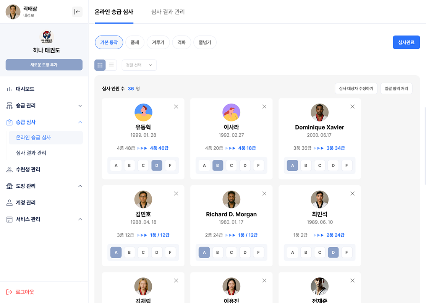Image resolution: width=426 pixels, height=303 pixels.
Task: Click 김민호's profile photo
Action: pyautogui.click(x=143, y=199)
